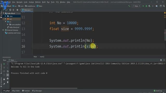Start debugging with the green bug icon

[146, 6]
